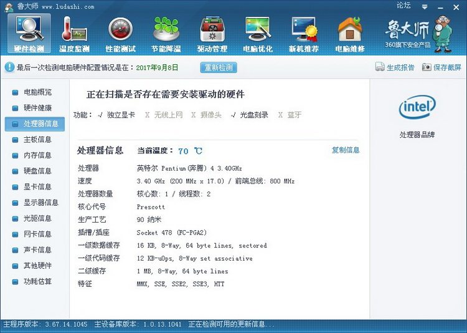Click the 复制信息 copy info link
Screen dimensions: 467x333
click(x=346, y=150)
